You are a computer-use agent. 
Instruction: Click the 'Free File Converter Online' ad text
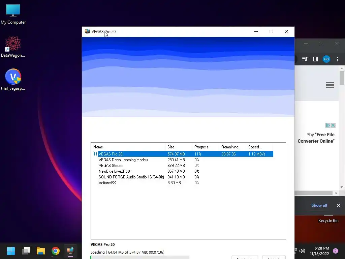[x=316, y=138]
